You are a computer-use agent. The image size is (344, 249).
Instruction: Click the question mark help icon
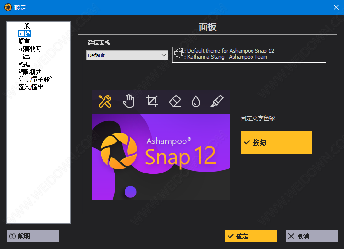pos(12,236)
